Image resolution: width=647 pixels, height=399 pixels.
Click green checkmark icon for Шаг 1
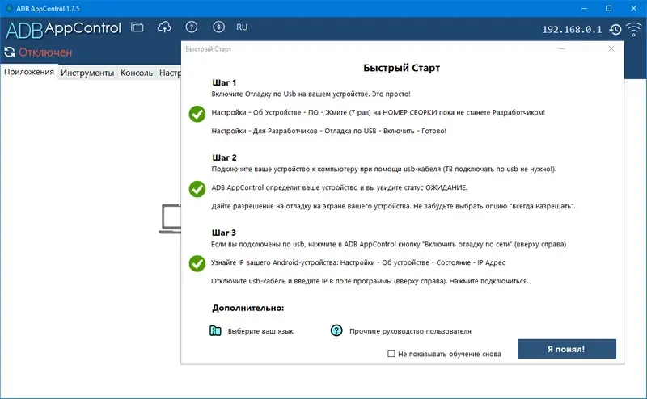point(197,114)
